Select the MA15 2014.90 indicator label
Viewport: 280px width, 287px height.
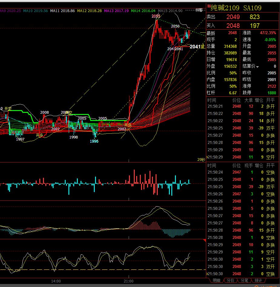170,11
